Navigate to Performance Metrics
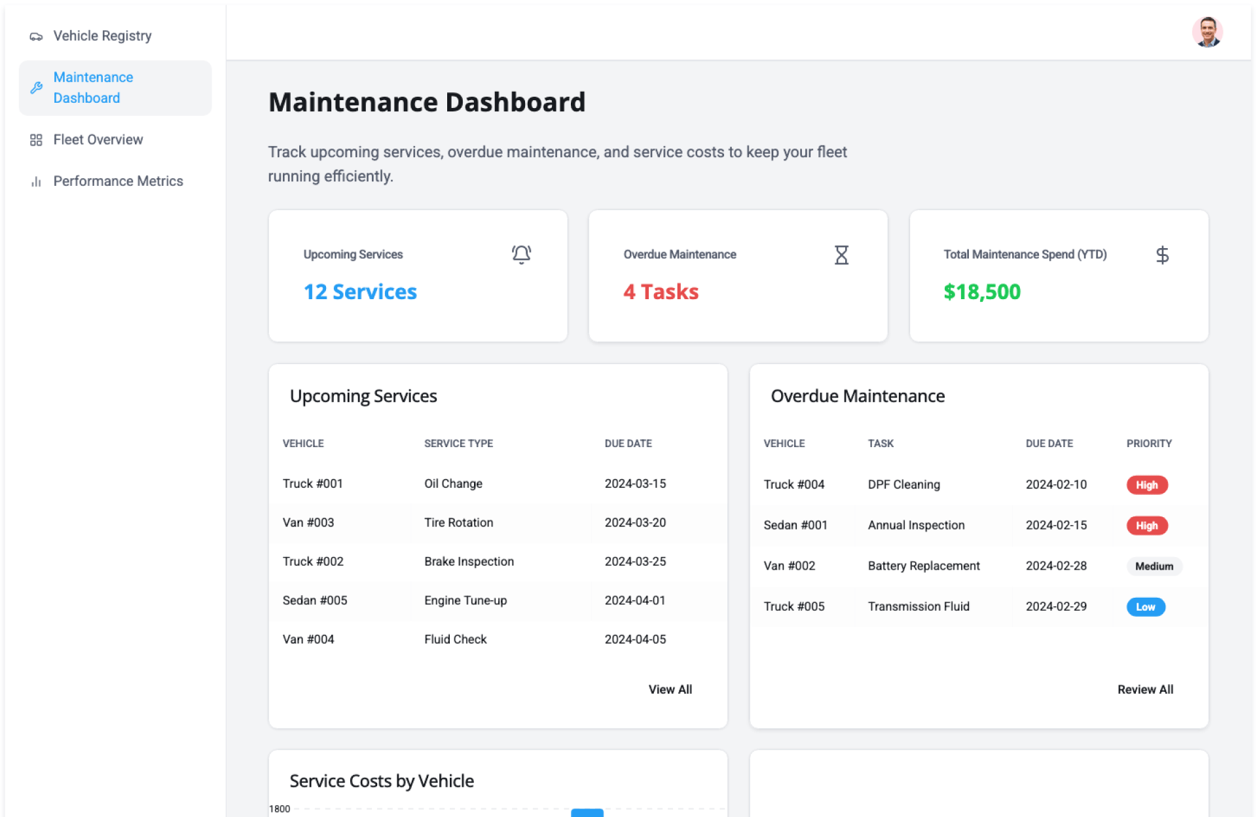 click(x=118, y=181)
